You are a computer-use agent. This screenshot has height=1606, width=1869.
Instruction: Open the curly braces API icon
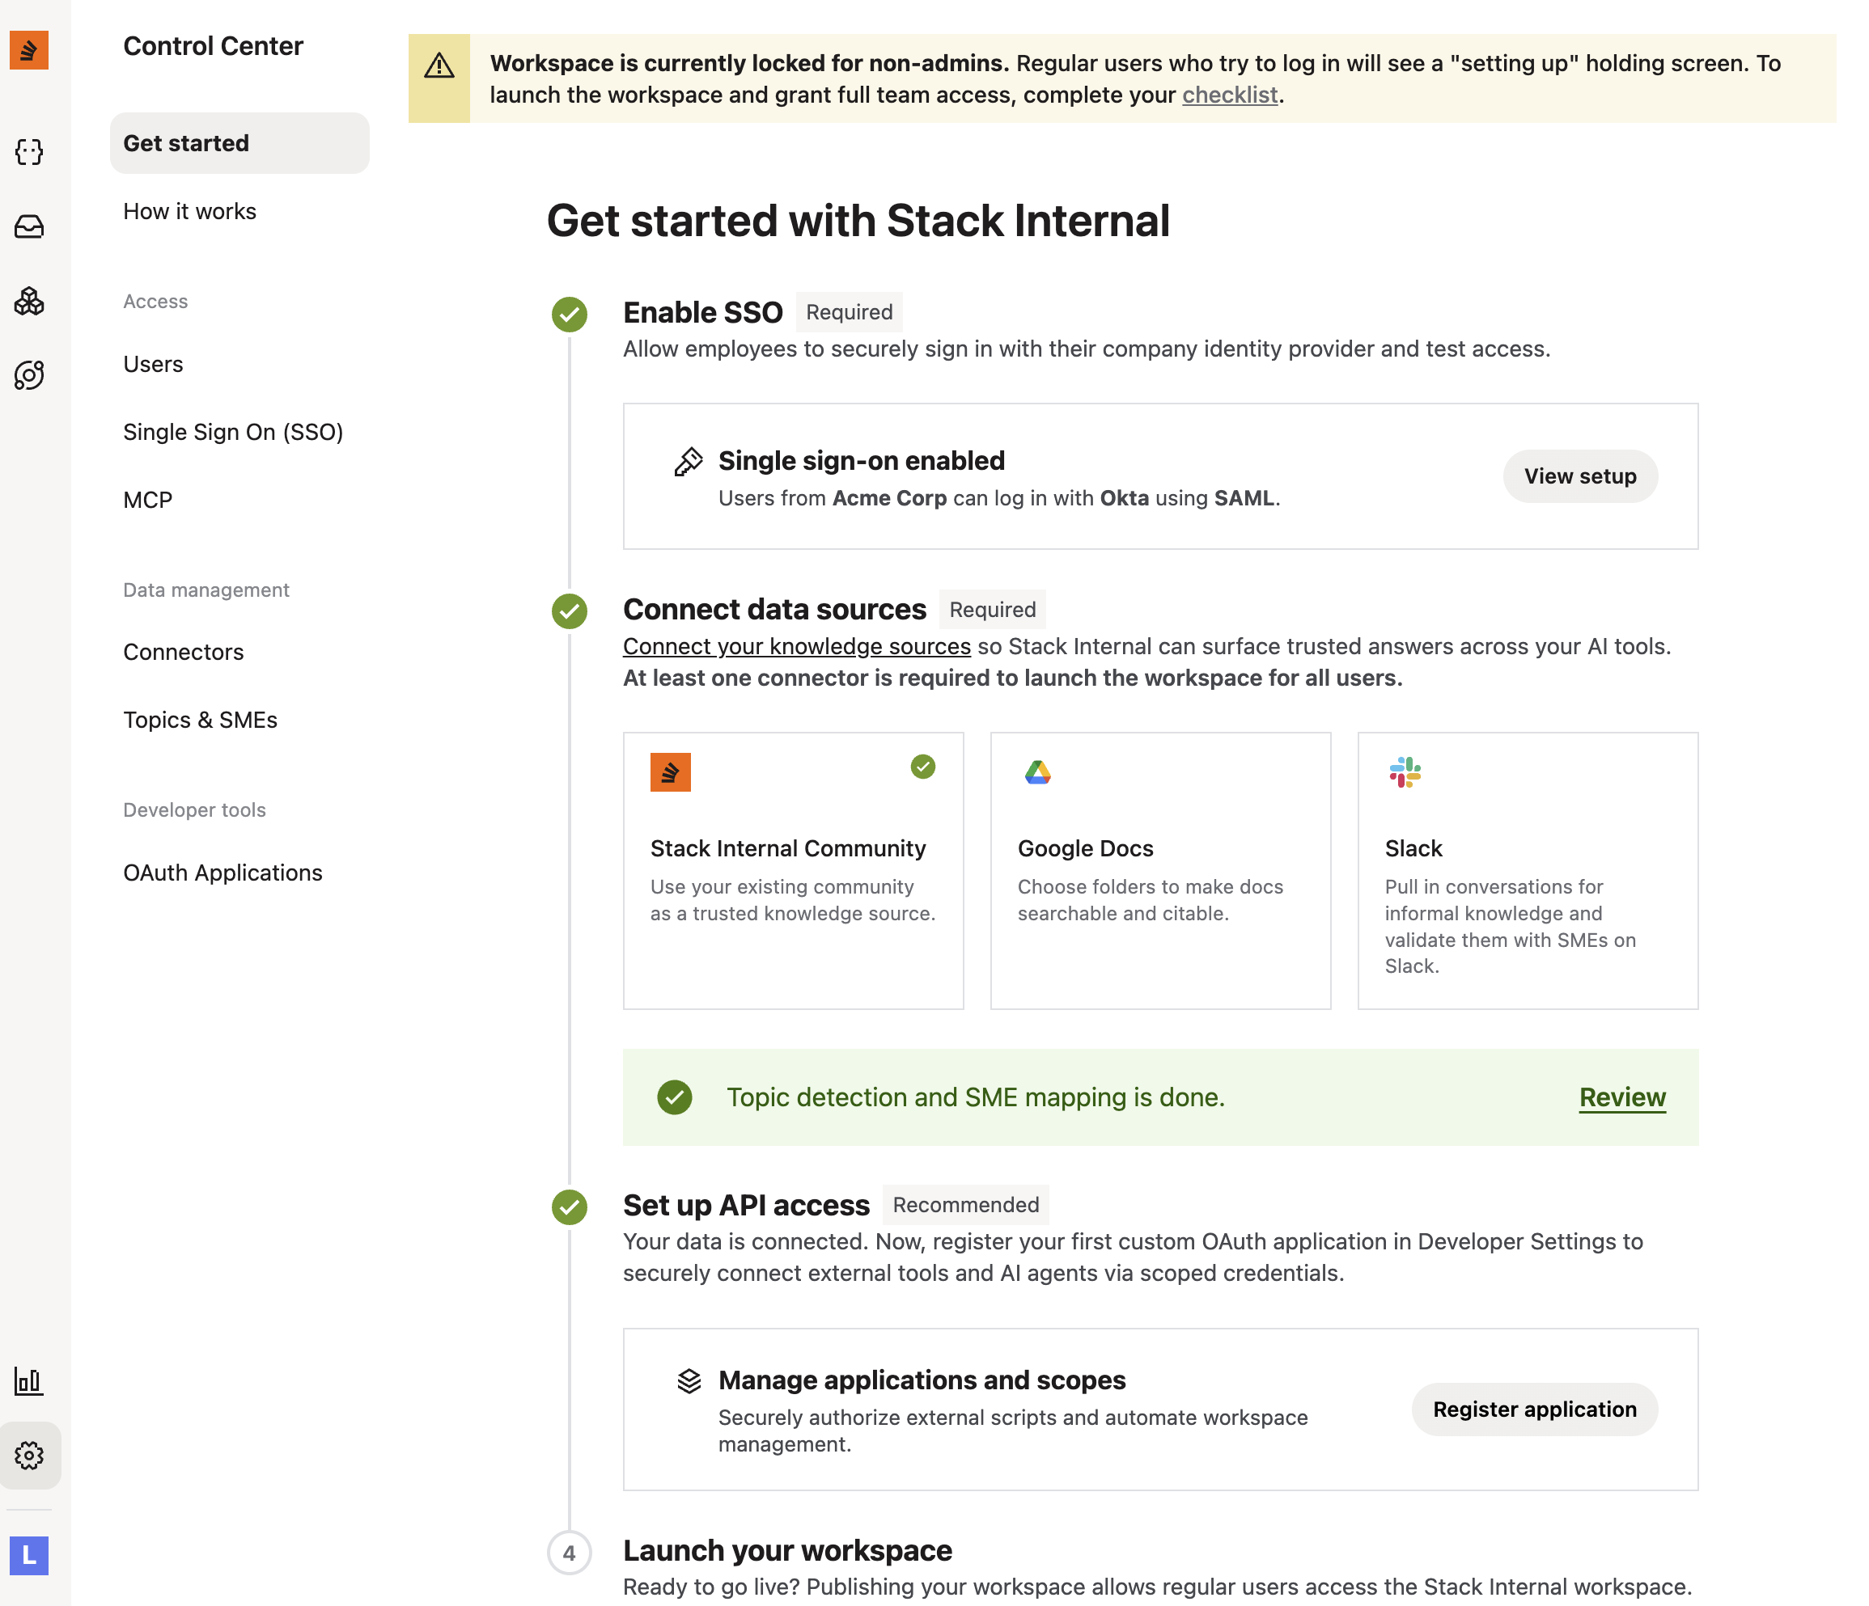pyautogui.click(x=29, y=152)
